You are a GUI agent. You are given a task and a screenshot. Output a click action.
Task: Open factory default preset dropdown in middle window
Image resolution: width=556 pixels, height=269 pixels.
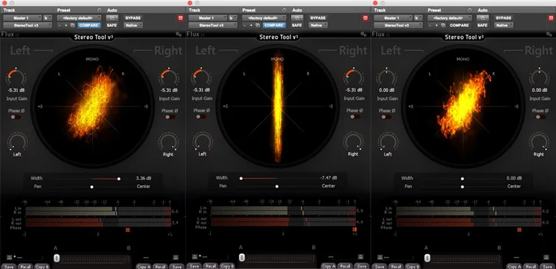pyautogui.click(x=264, y=17)
